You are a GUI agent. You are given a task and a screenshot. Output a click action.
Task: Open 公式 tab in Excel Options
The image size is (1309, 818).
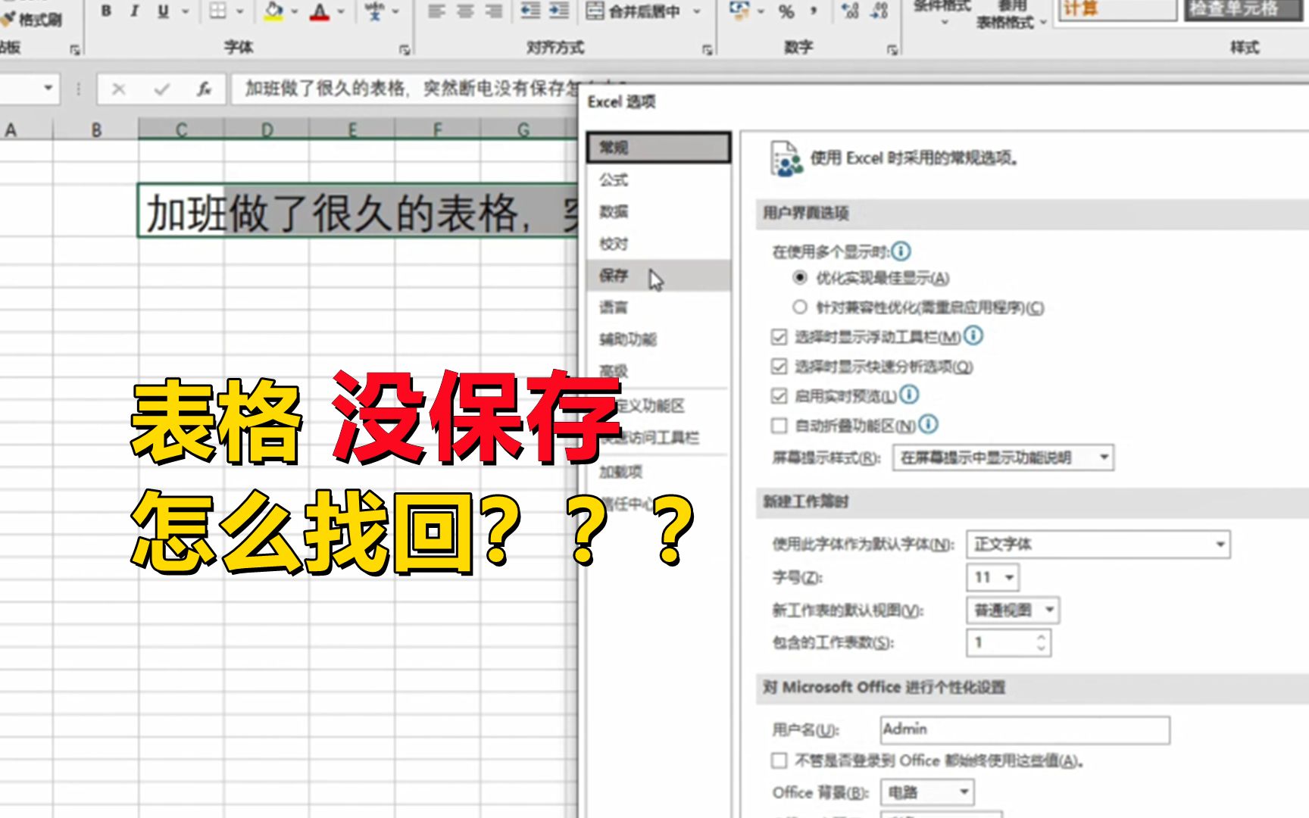pos(658,180)
